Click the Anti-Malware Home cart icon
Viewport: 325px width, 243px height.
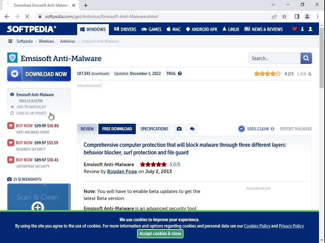[11, 126]
